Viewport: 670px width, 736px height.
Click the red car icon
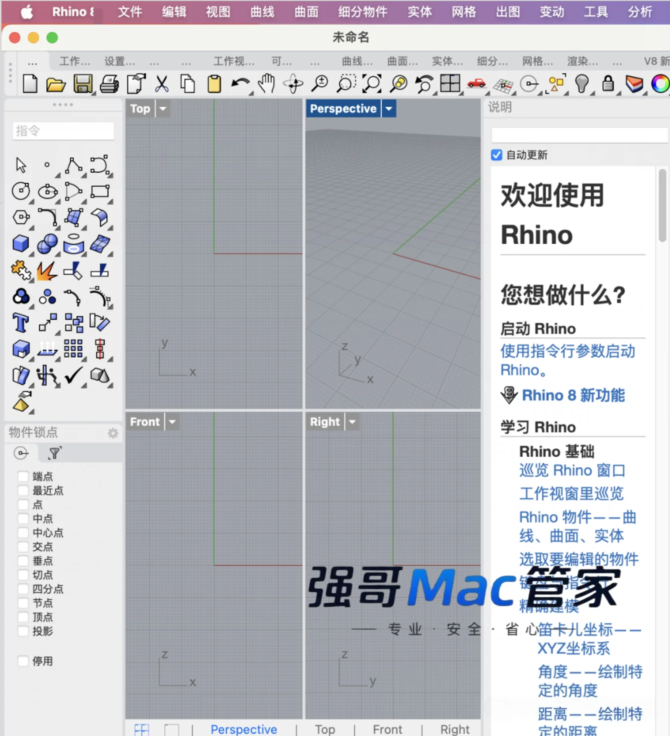476,83
